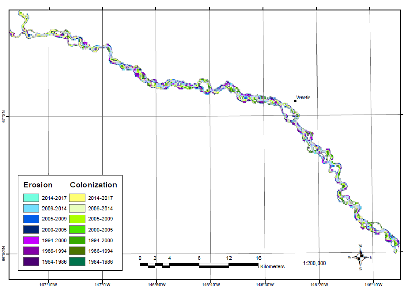Click the Erosion 2005-2009 blue swatch
The height and width of the screenshot is (290, 404).
[32, 219]
